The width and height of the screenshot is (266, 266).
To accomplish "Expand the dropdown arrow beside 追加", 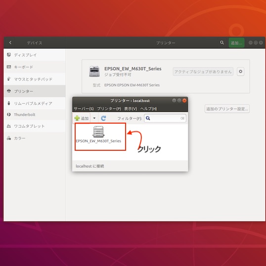I will [94, 118].
